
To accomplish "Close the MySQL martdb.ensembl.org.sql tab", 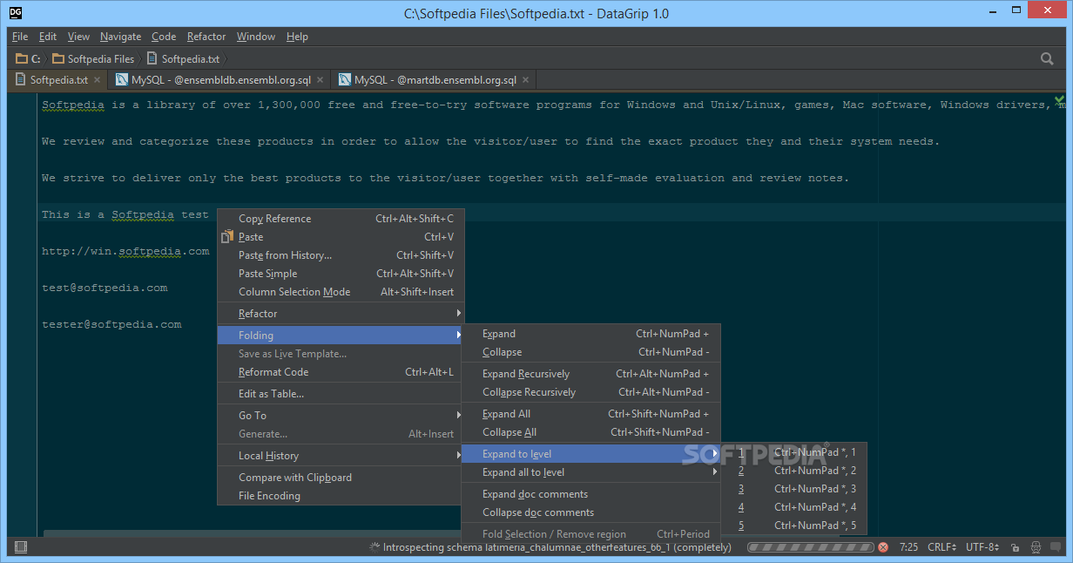I will [x=525, y=79].
